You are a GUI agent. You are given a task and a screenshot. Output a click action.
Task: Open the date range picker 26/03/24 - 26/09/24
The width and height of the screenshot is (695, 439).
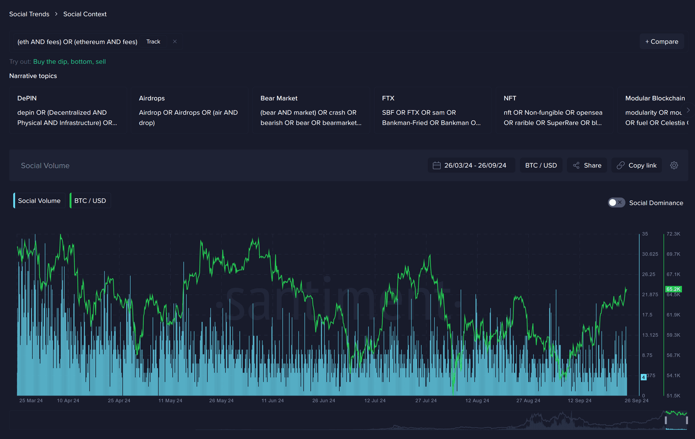point(475,166)
